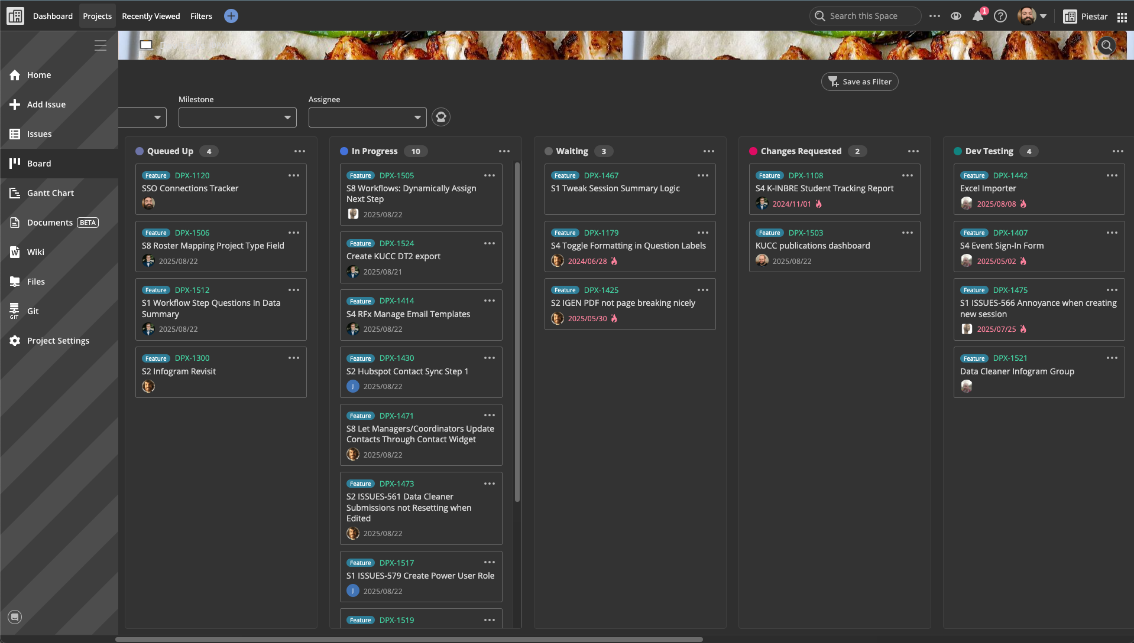The image size is (1134, 643).
Task: Click the Save as Filter button
Action: click(860, 81)
